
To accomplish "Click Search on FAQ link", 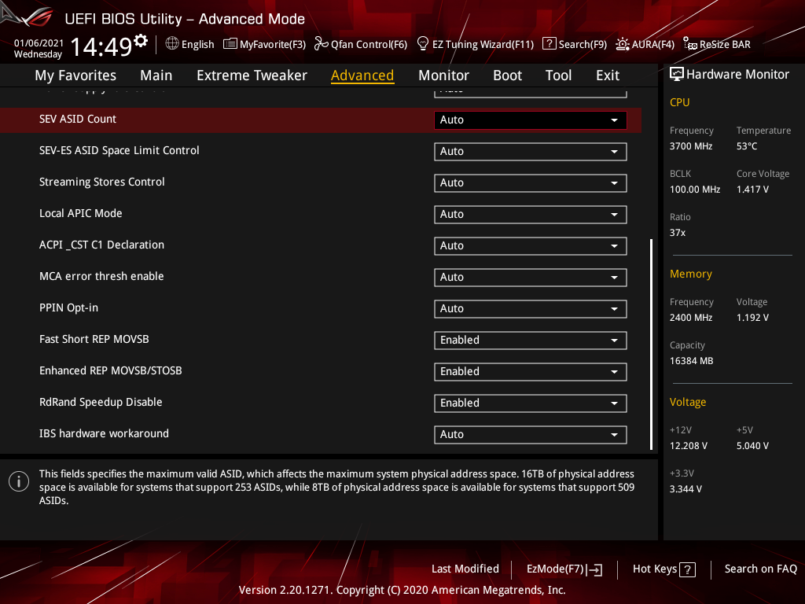I will [x=760, y=569].
